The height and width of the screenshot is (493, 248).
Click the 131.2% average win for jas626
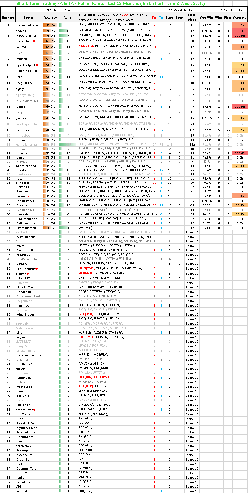207,118
